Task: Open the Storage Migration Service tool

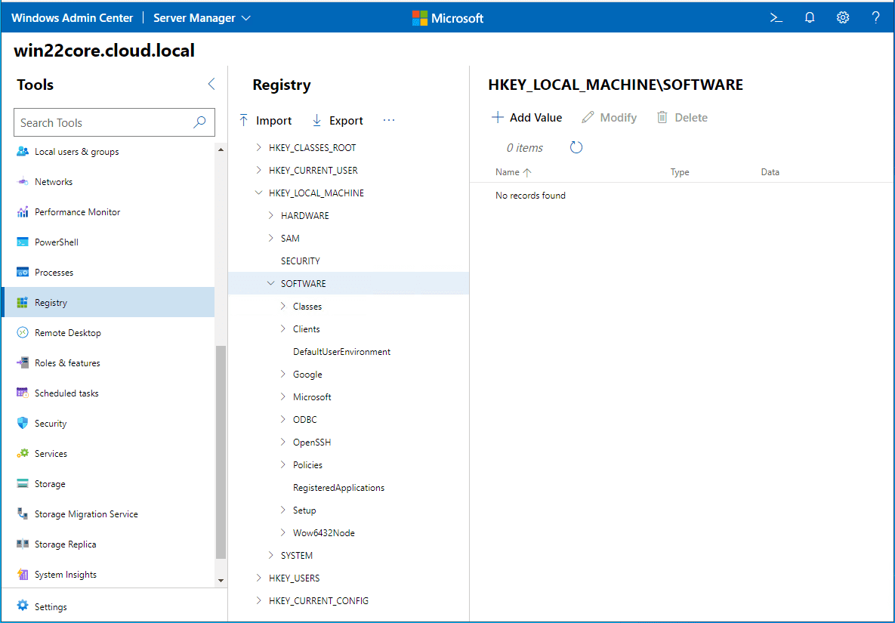Action: click(86, 514)
